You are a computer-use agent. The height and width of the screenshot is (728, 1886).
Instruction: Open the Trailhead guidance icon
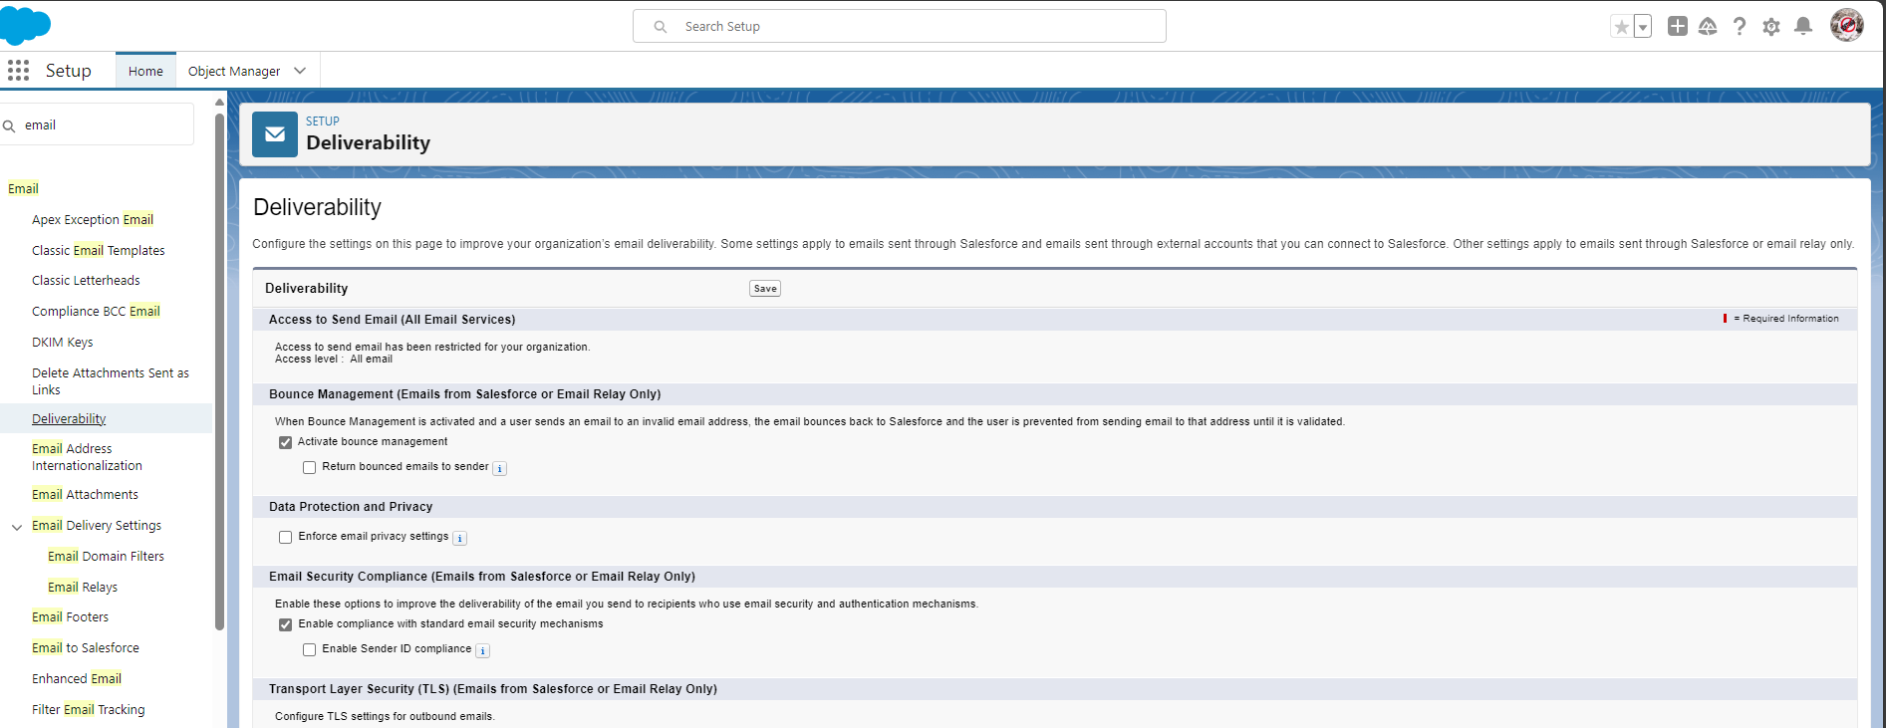(1708, 26)
